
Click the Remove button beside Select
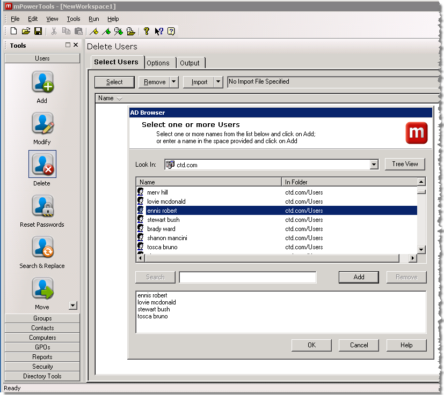154,82
